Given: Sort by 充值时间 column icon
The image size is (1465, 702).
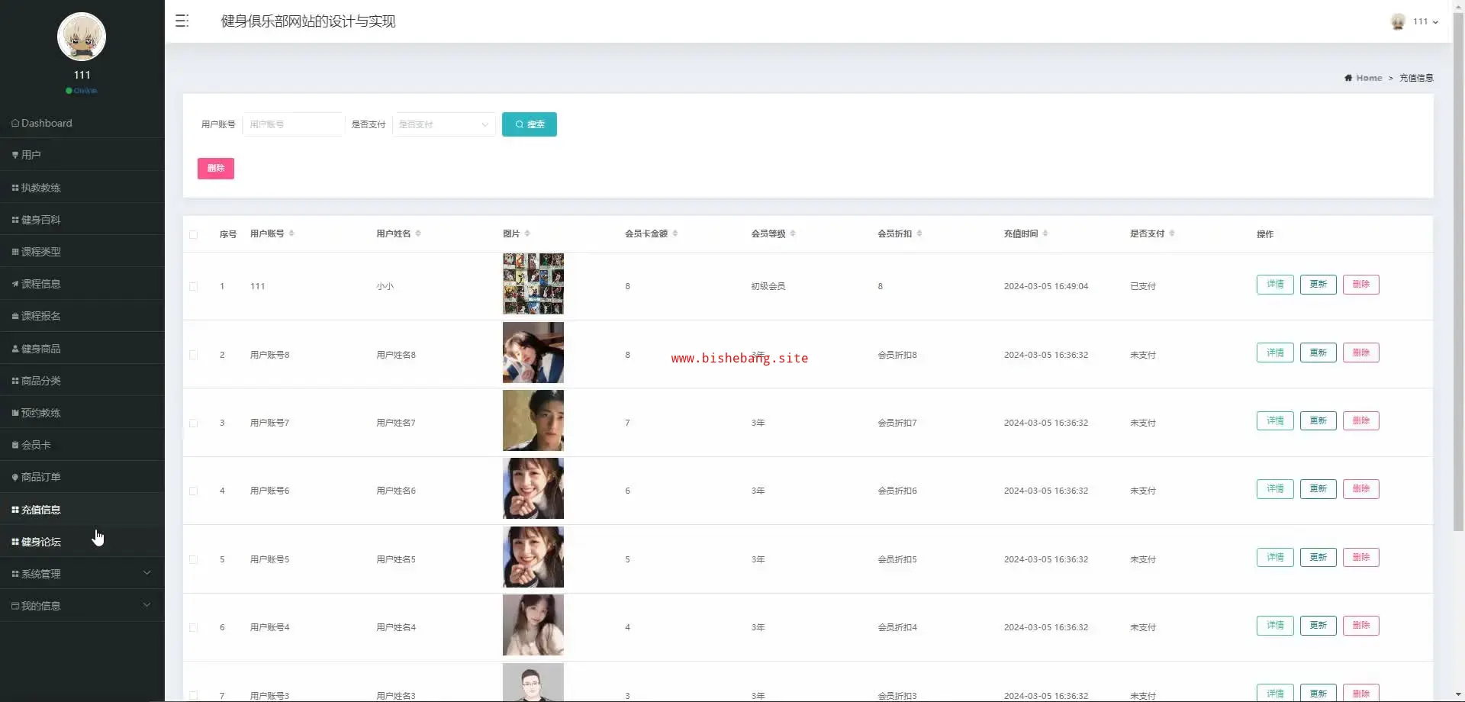Looking at the screenshot, I should (1045, 233).
